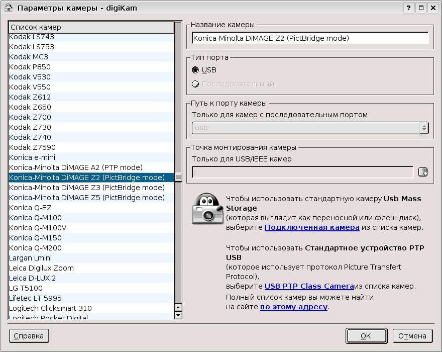Click the digiKam penguin camera icon
The height and width of the screenshot is (352, 442).
[207, 209]
